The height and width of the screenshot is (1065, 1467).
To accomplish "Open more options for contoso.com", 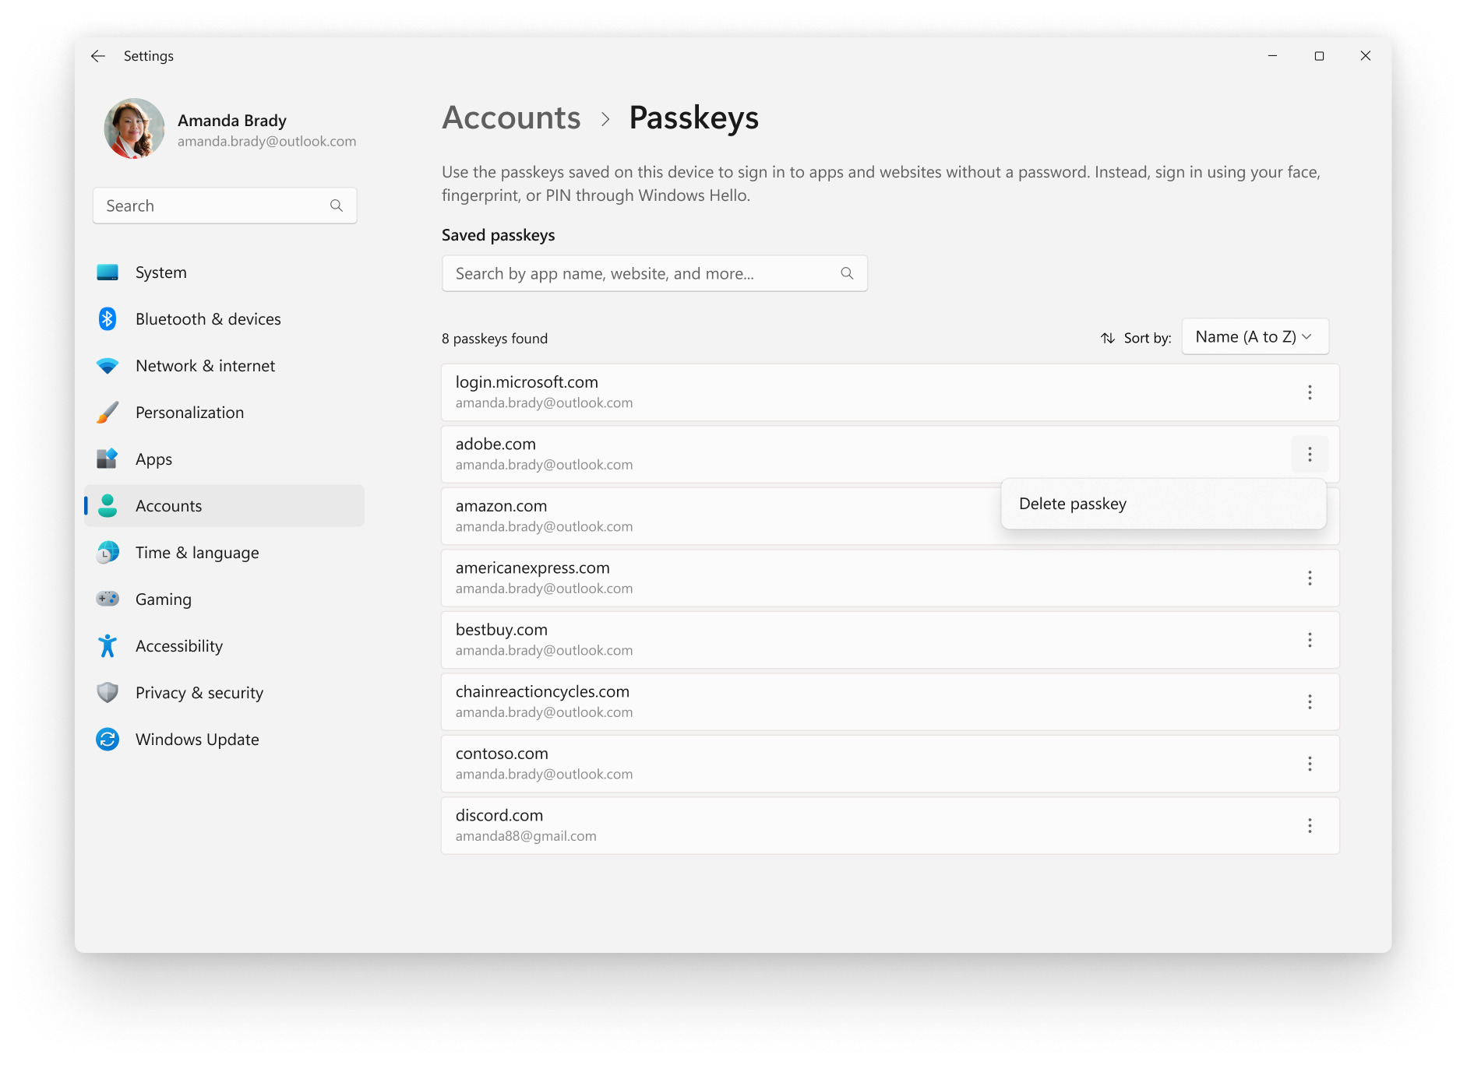I will point(1310,764).
